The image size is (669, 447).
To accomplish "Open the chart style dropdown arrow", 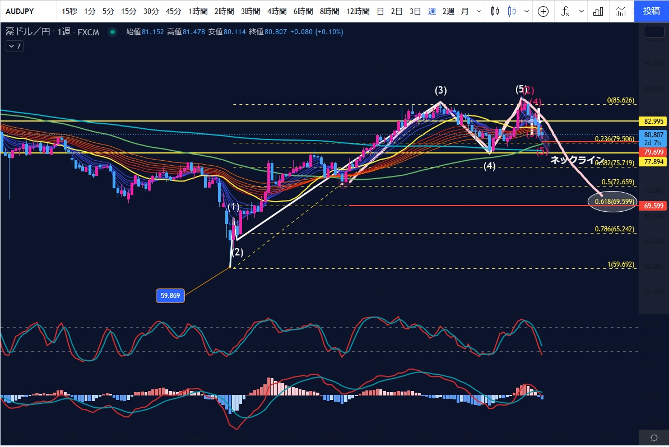I will tap(527, 12).
